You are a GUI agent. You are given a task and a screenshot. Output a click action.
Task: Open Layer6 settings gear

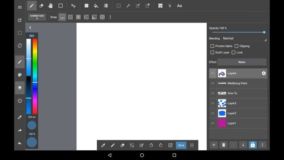[x=264, y=73]
